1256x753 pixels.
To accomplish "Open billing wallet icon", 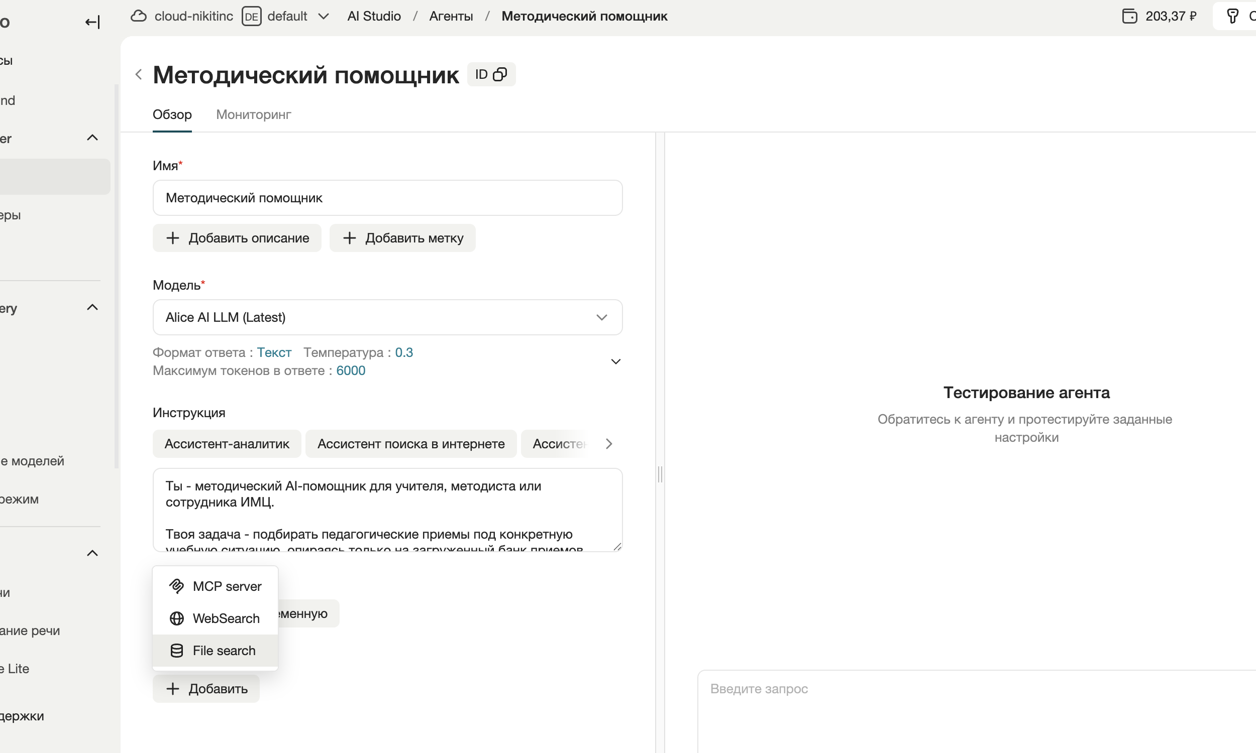I will point(1129,16).
